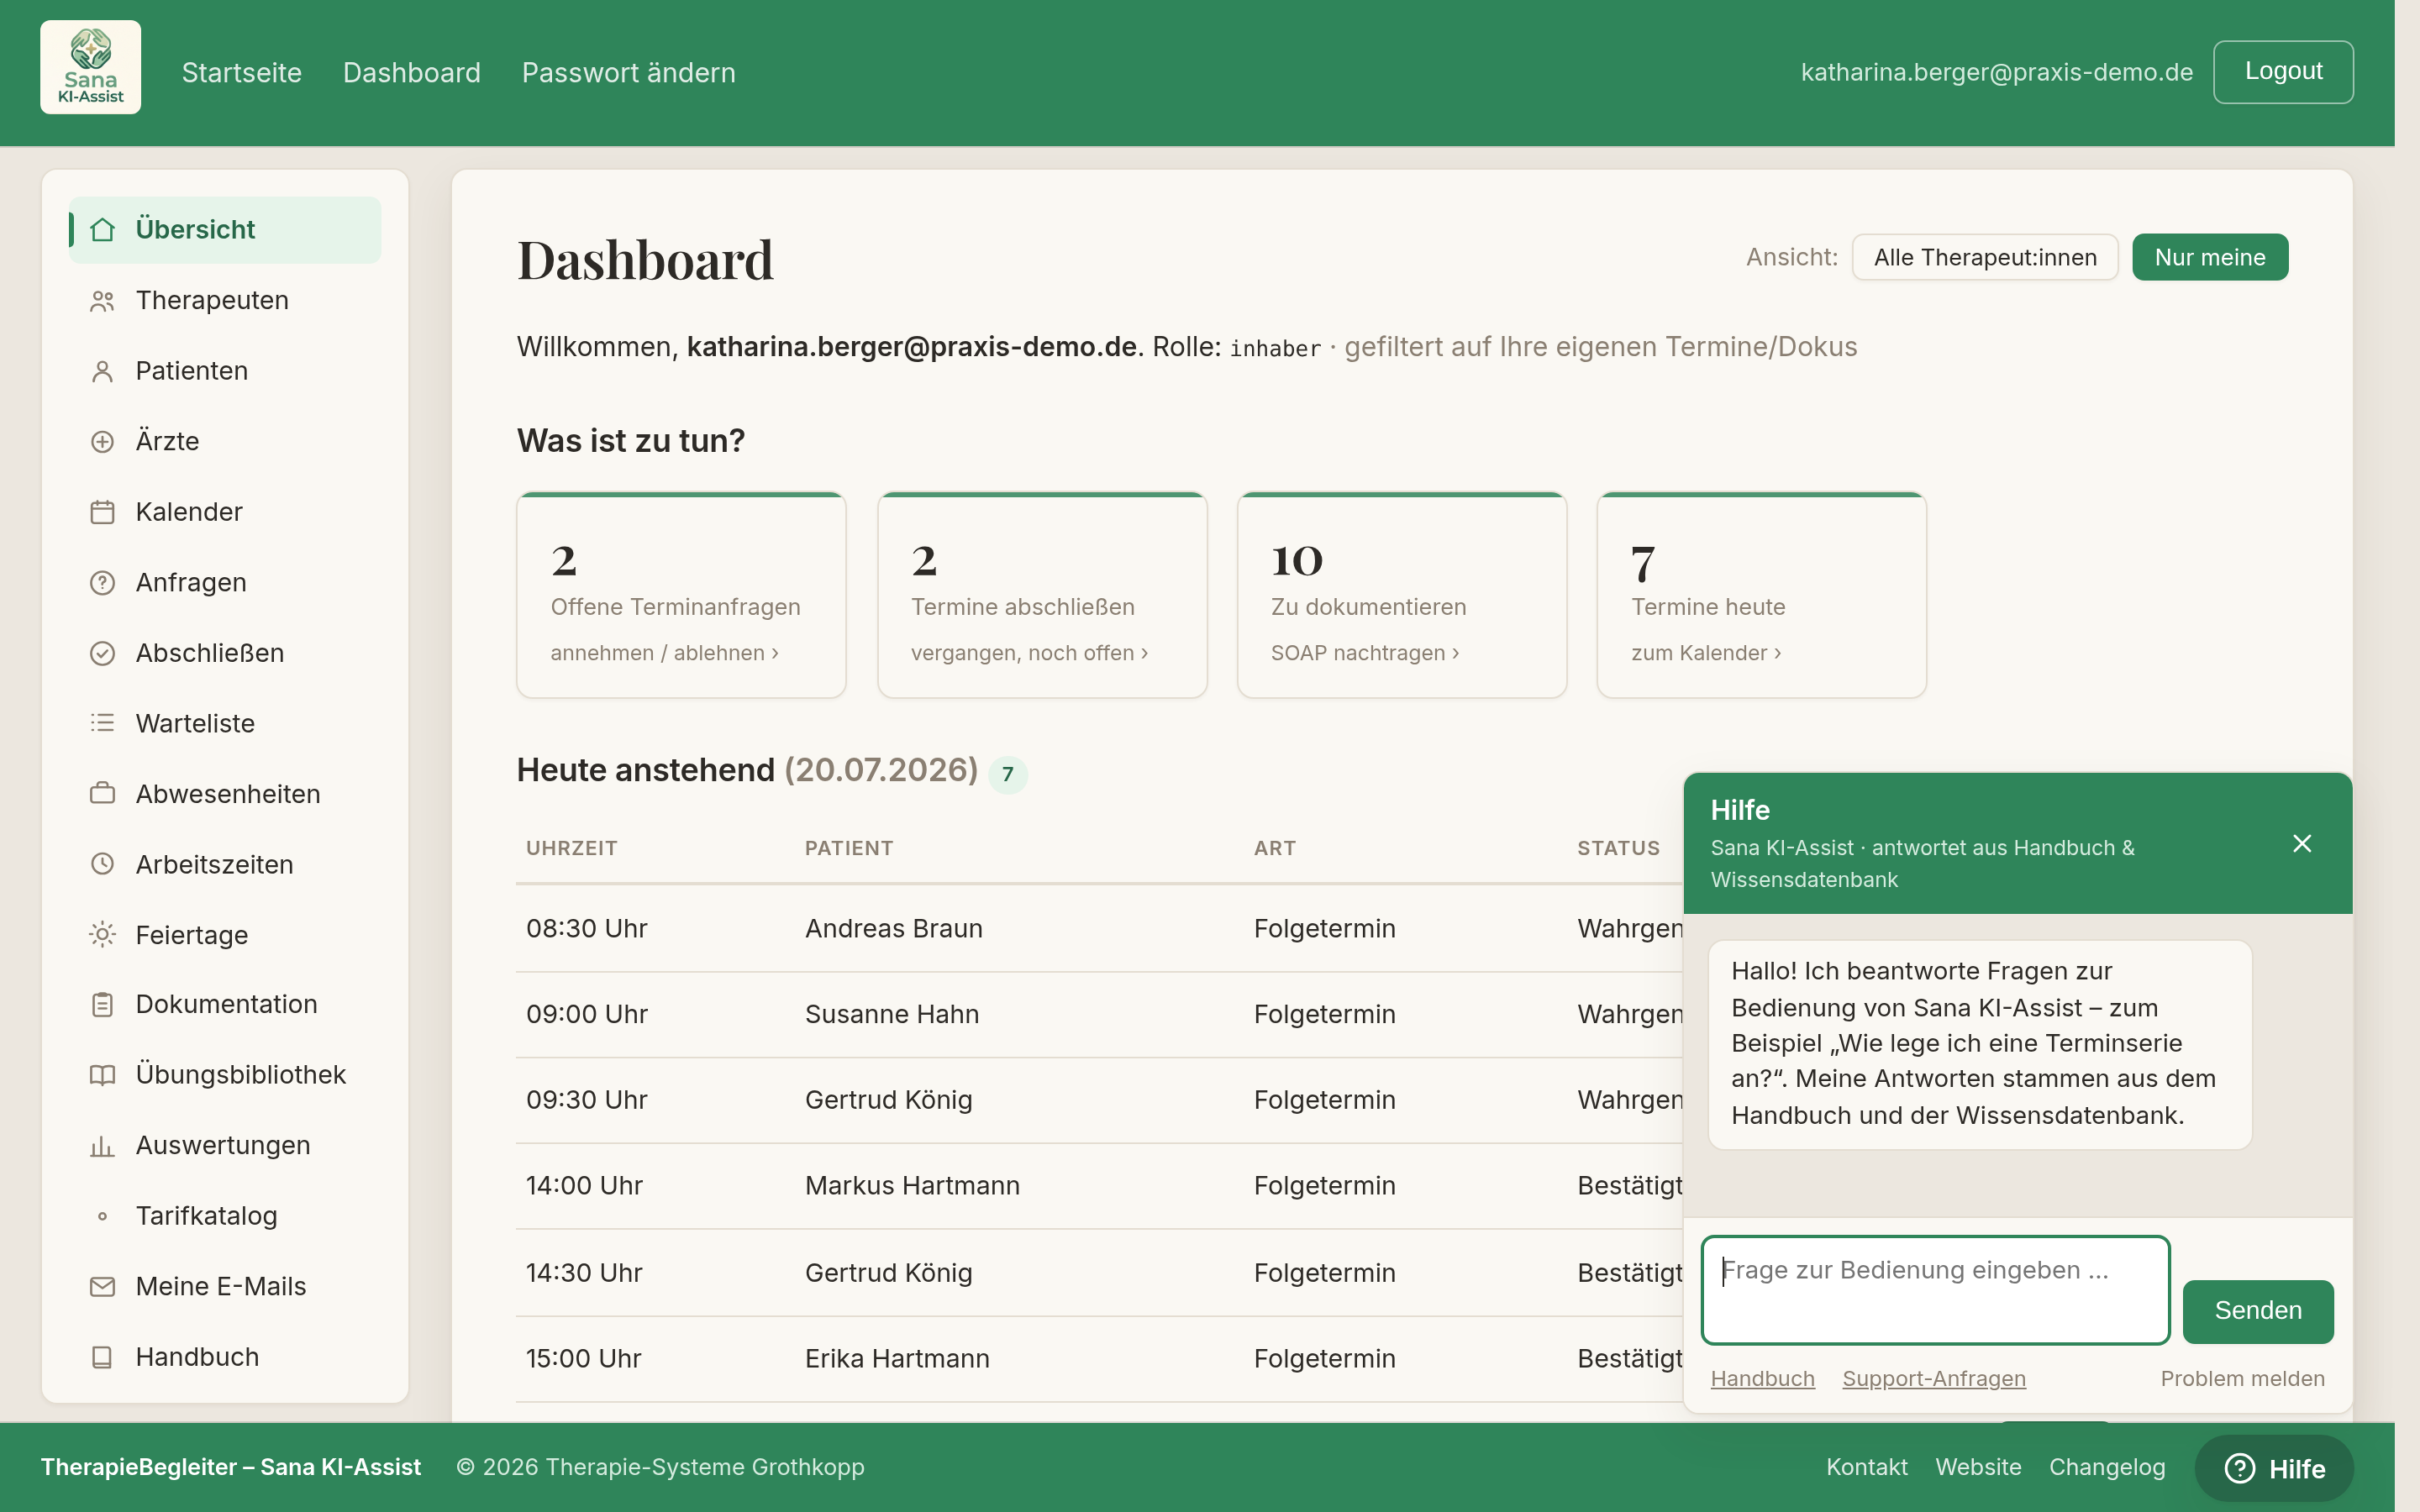Click the Senden button
2420x1512 pixels.
tap(2258, 1311)
